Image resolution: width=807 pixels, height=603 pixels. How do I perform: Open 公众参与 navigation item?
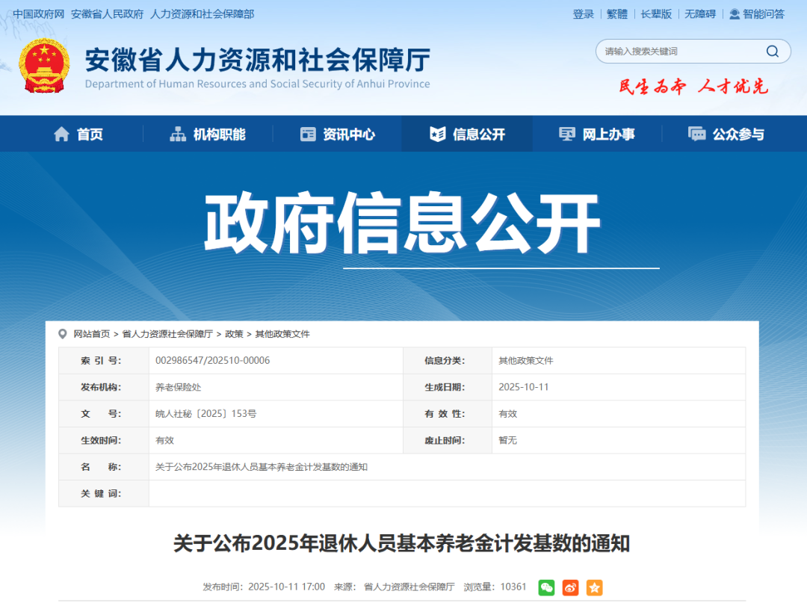click(726, 134)
